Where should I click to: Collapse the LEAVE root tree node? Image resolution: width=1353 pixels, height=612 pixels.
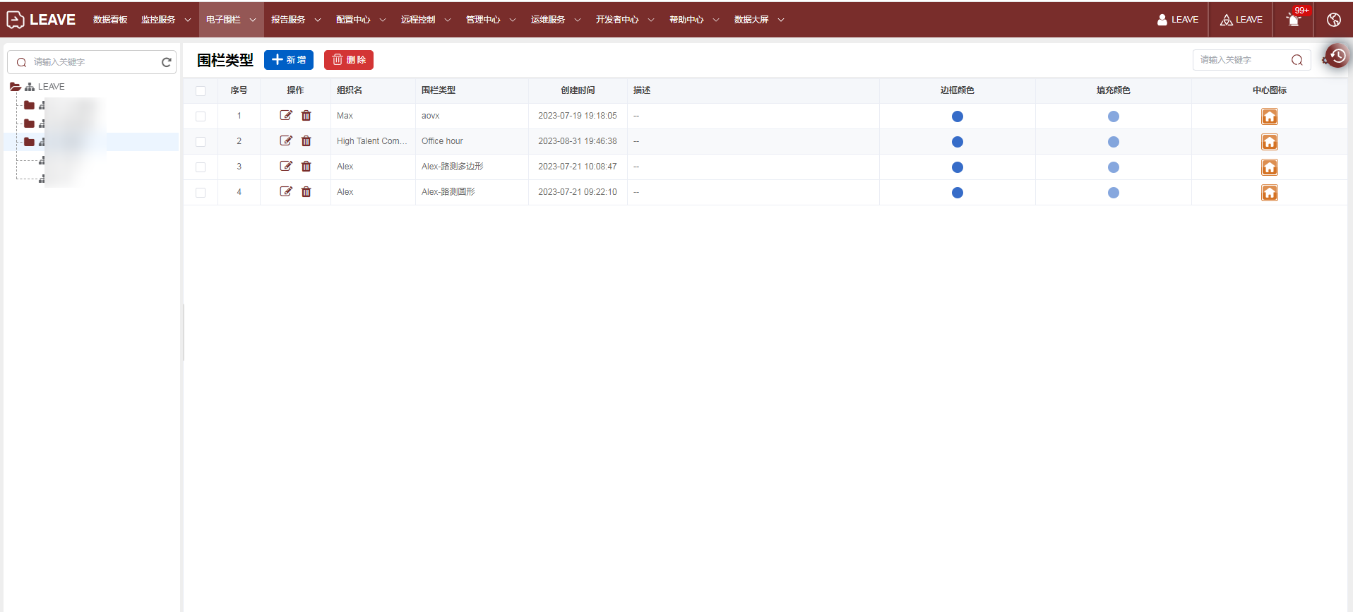(15, 87)
